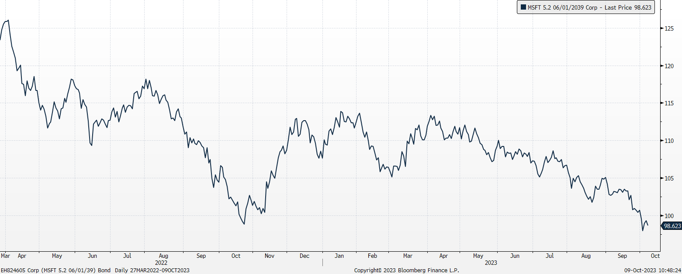This screenshot has width=682, height=274.
Task: Click the 2023 year label
Action: (x=491, y=263)
